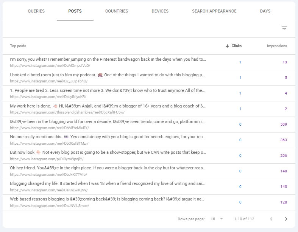Select the 'Web-based reasons blogging' post title

(x=107, y=199)
